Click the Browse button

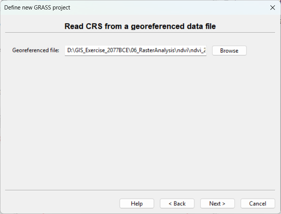pyautogui.click(x=229, y=50)
